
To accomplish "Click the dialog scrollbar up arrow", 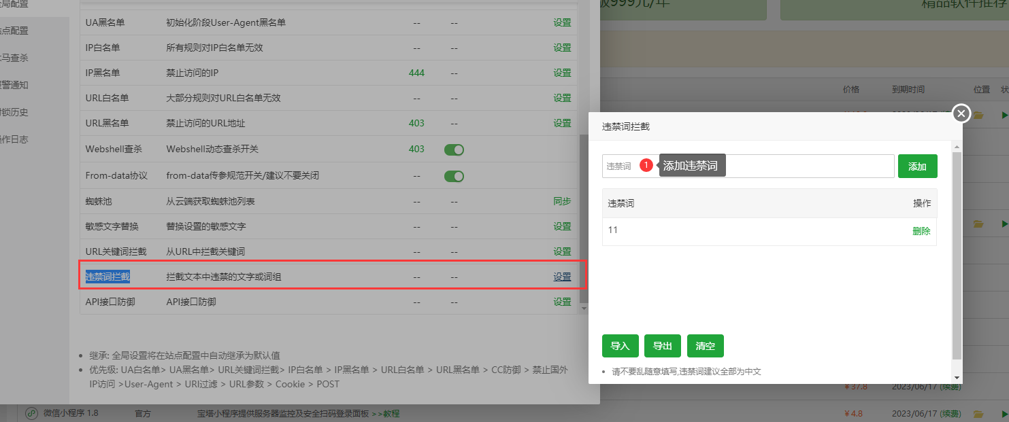I will tap(957, 146).
